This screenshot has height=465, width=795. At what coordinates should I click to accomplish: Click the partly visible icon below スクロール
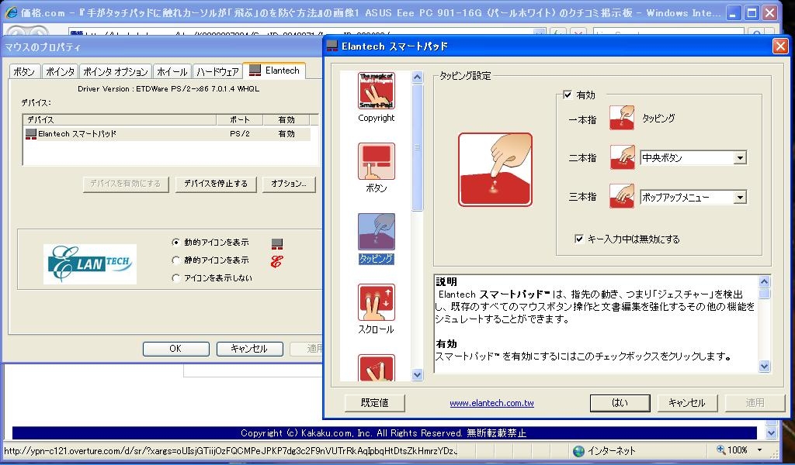[x=377, y=367]
